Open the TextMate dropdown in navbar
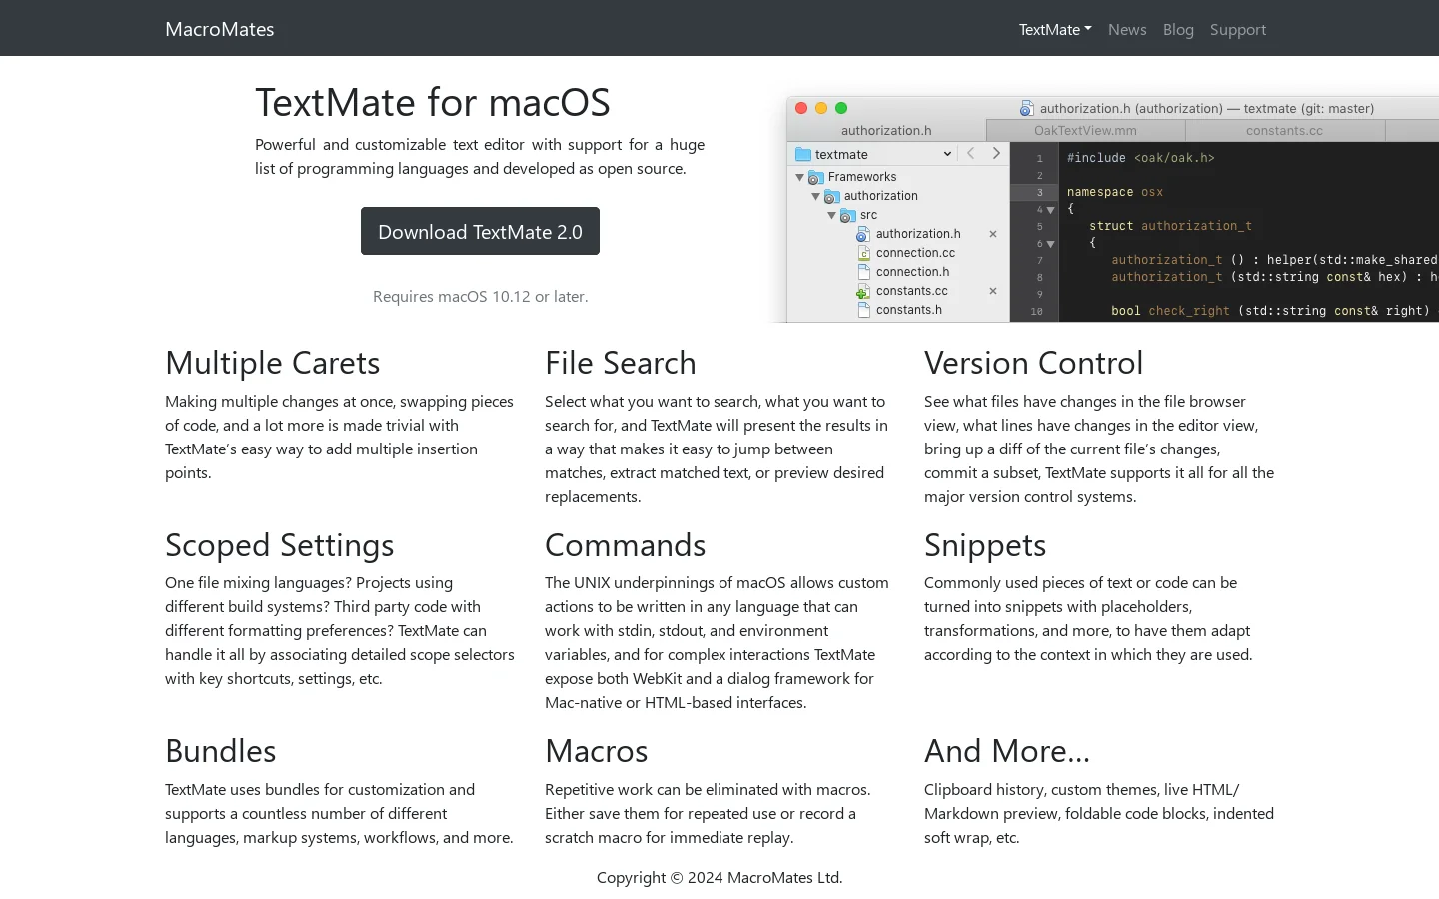This screenshot has height=899, width=1439. (1055, 29)
